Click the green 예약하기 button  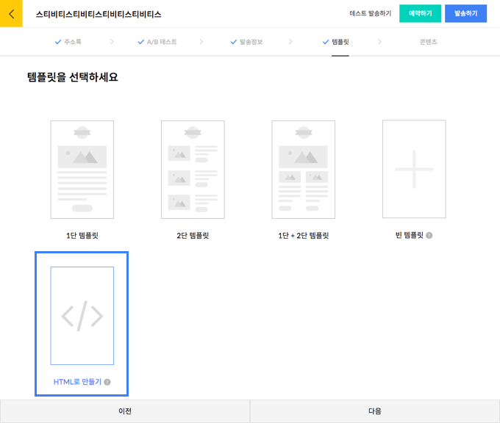point(421,13)
